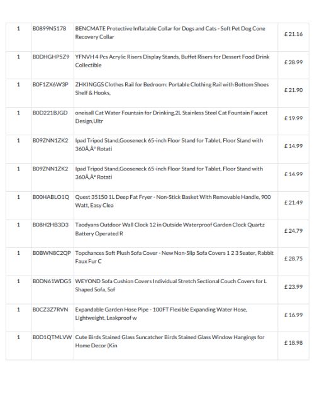317x409 pixels.
Task: Select YFNVH Acrylic Risers Display Stands text
Action: point(172,61)
